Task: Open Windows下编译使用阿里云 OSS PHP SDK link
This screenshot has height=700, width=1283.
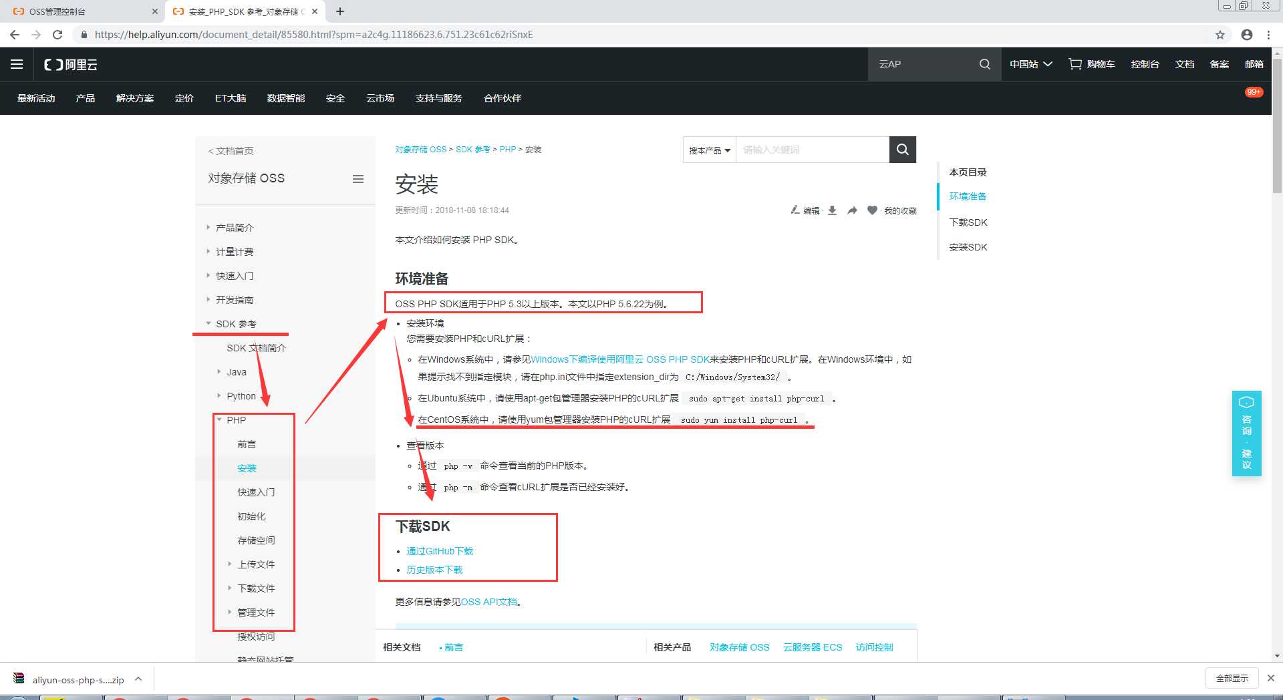Action: coord(620,359)
